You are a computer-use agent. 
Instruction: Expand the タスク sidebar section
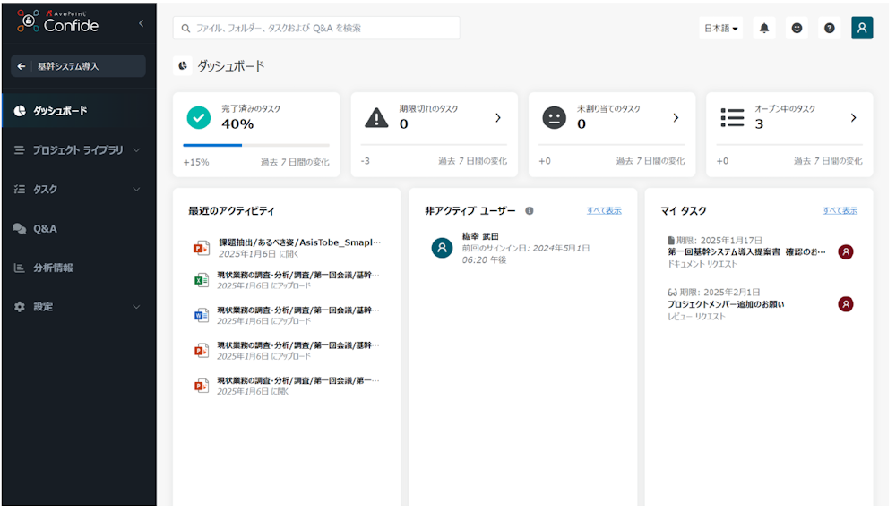click(x=136, y=190)
